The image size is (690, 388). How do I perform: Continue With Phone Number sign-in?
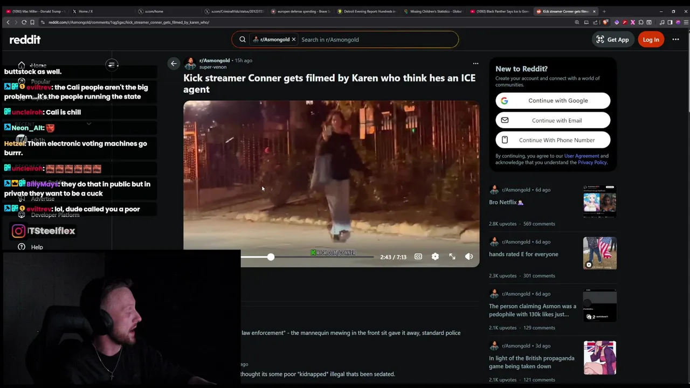(x=553, y=140)
